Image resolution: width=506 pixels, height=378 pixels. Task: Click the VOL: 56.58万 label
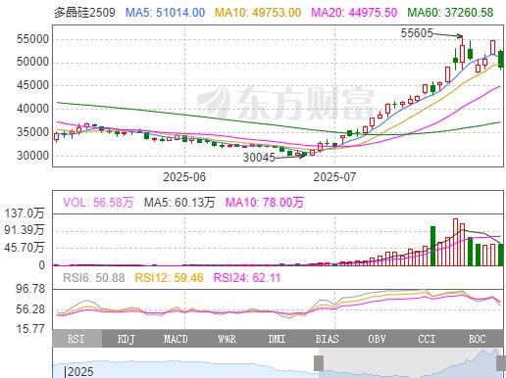tap(98, 203)
